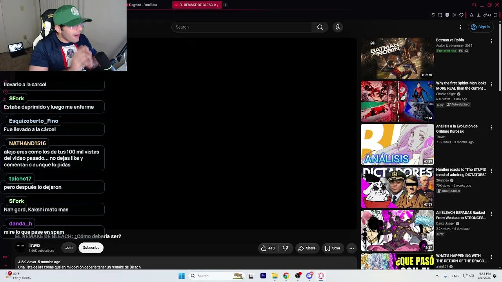Viewport: 502px width, 282px height.
Task: Open 'Huntleo reacts to THE STUPID trend' title
Action: (461, 172)
